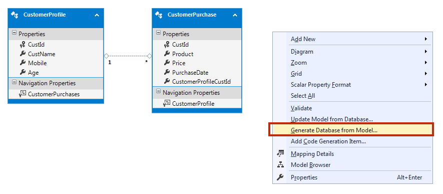The width and height of the screenshot is (443, 194).
Task: Collapse the CustomerProfile entity with chevron
Action: (x=97, y=15)
